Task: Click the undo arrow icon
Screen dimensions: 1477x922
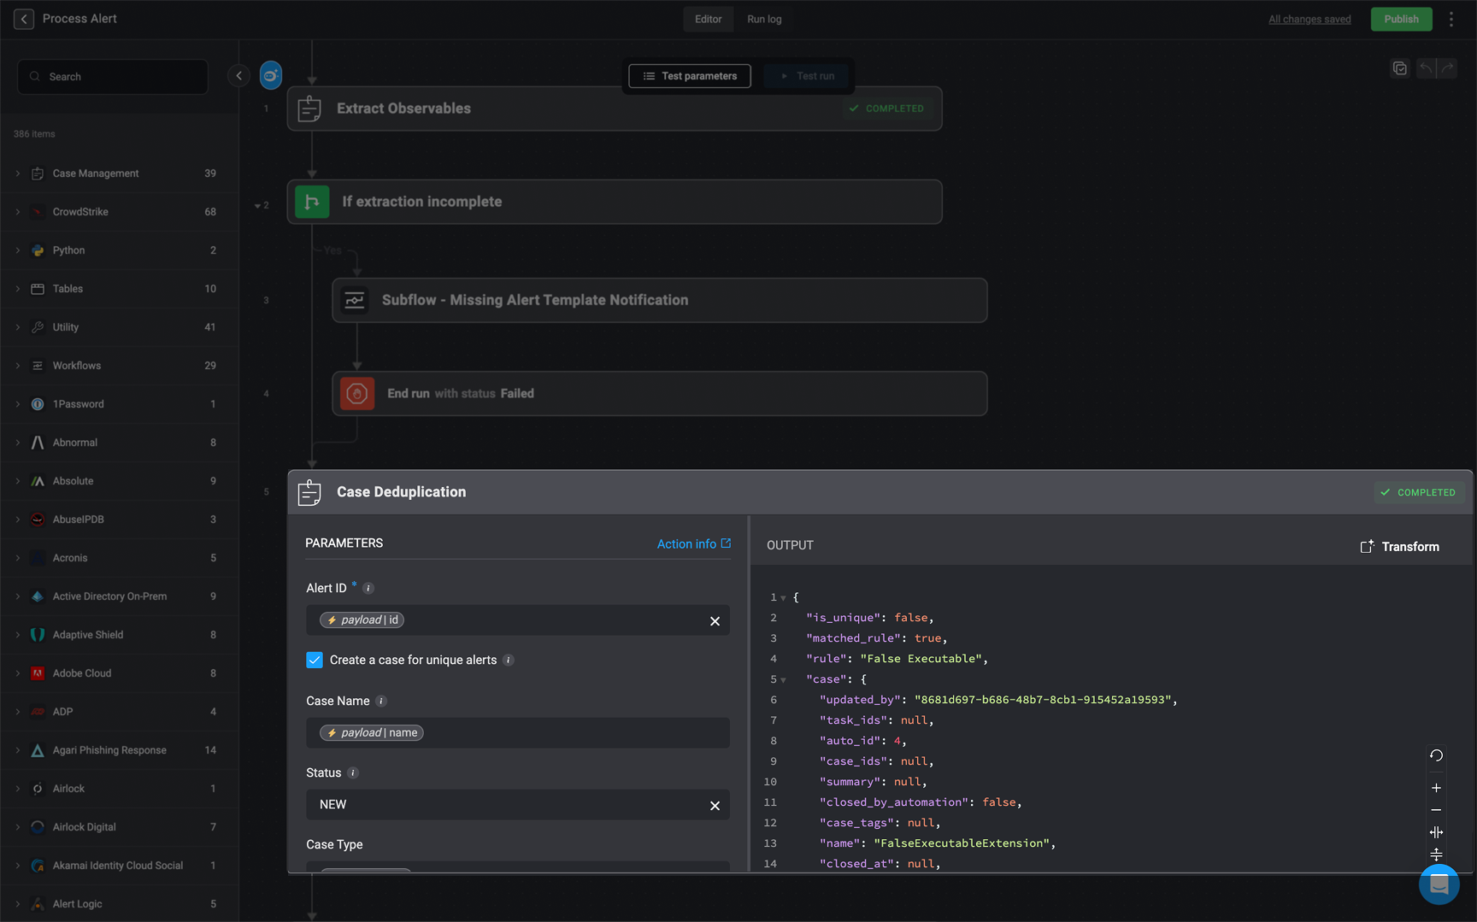Action: (1426, 68)
